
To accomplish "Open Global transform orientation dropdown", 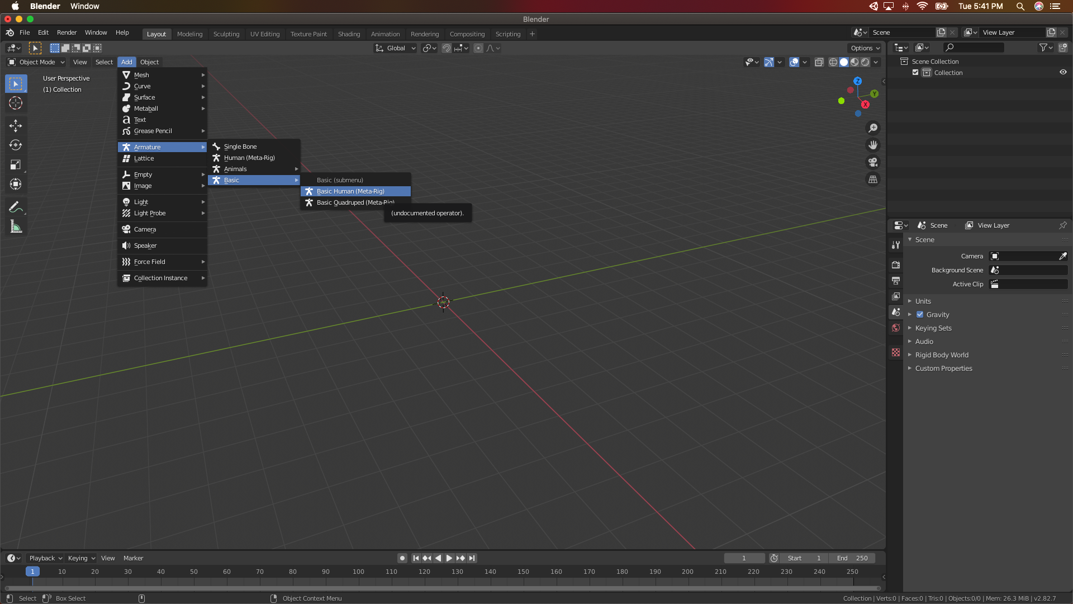I will (395, 48).
